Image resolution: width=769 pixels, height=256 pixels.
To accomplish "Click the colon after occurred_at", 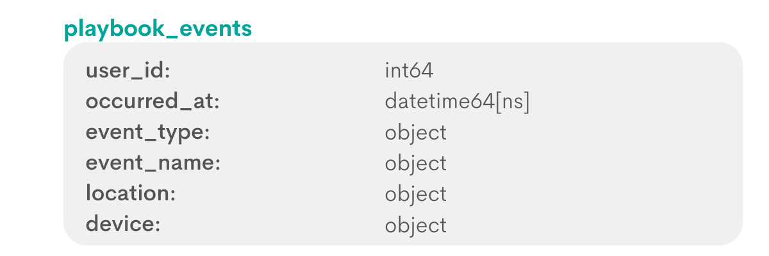I will point(217,104).
